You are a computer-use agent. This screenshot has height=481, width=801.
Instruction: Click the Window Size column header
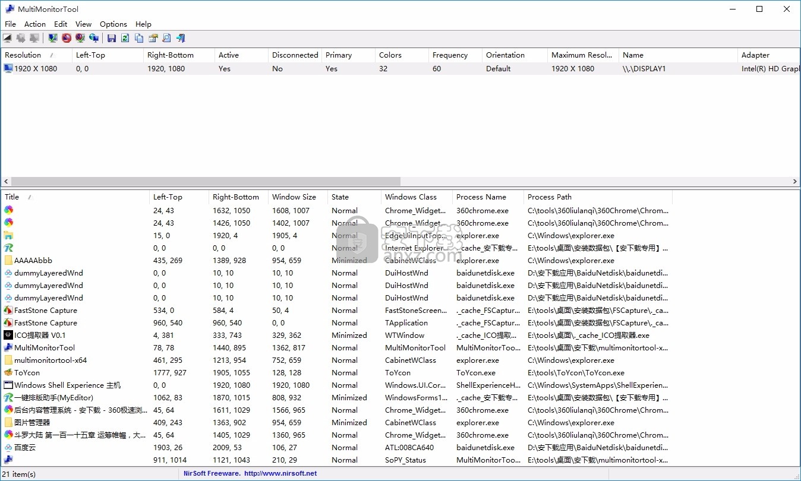298,197
